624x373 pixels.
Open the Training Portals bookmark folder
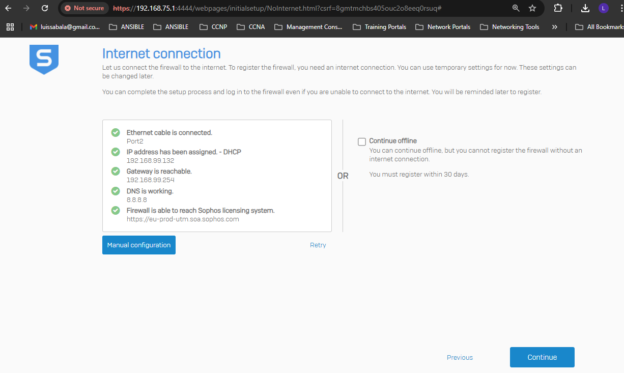(x=379, y=27)
